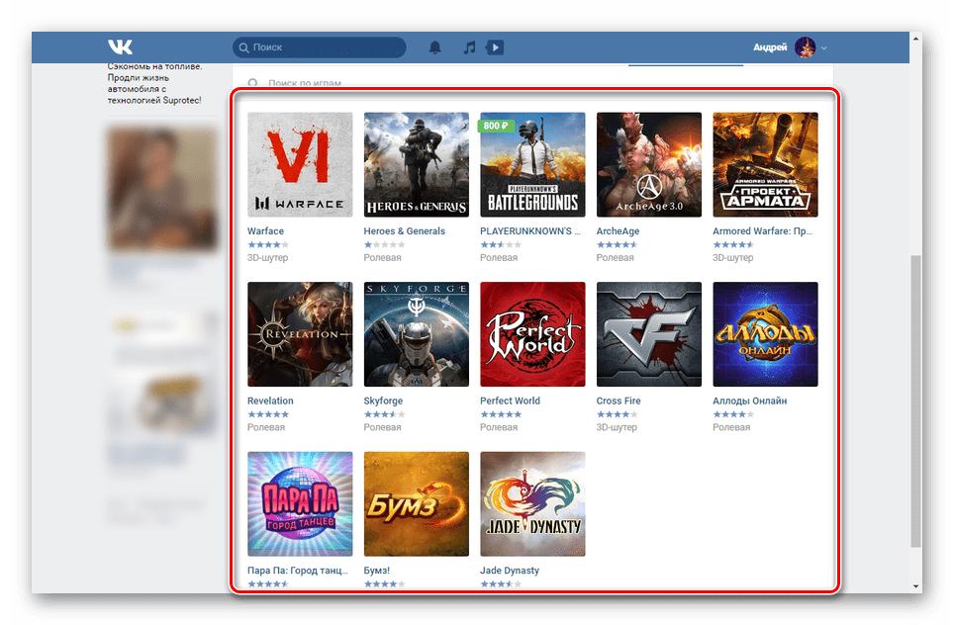954x625 pixels.
Task: Click the Revelation title link
Action: coord(270,401)
